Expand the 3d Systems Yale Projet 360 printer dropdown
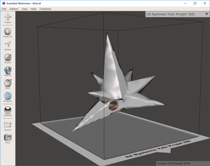 pos(177,14)
